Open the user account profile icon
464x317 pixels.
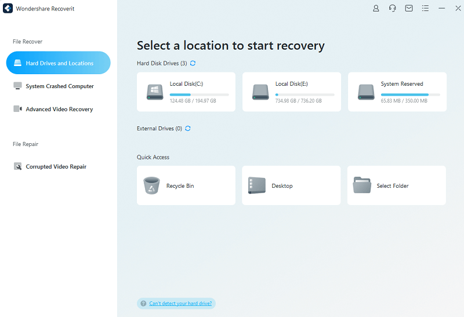coord(376,9)
